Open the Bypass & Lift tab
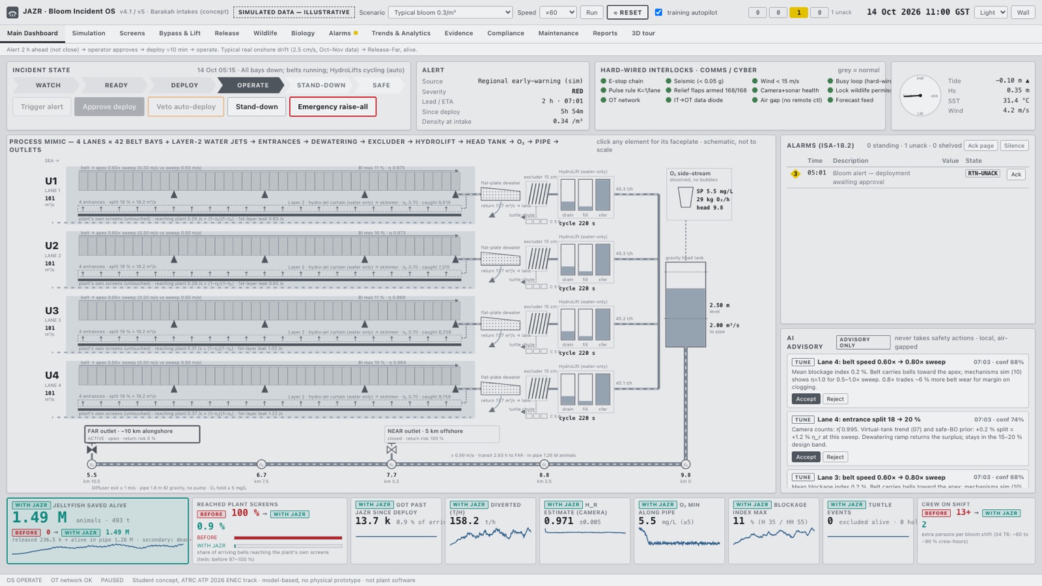The height and width of the screenshot is (586, 1042). (180, 33)
